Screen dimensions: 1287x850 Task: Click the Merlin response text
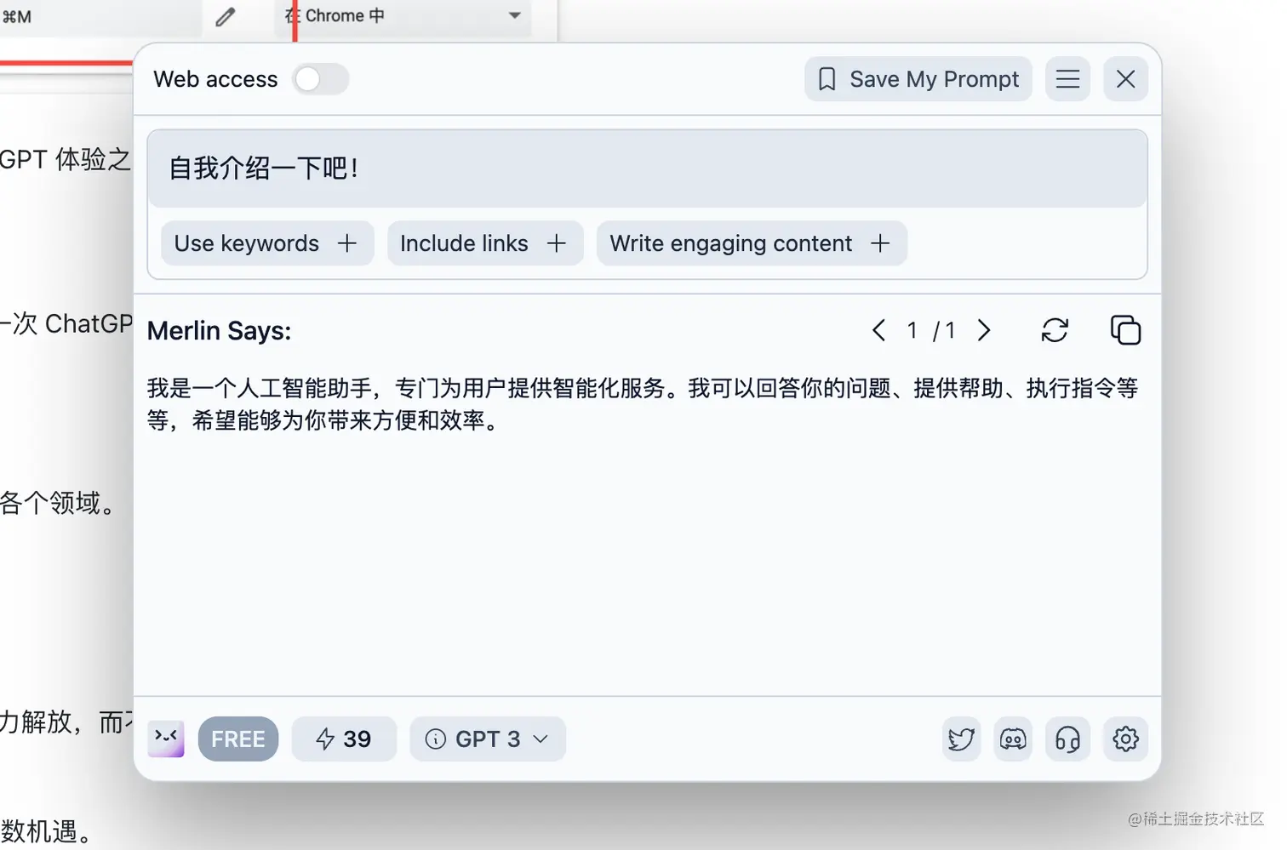643,404
